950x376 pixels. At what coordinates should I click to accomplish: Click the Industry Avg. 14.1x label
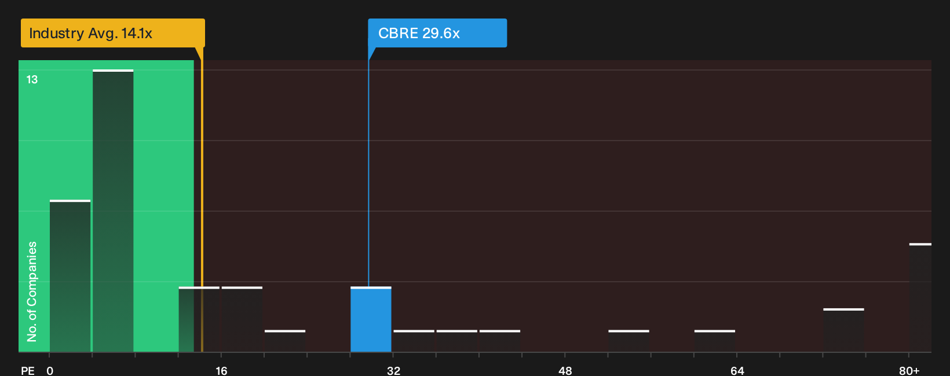click(x=113, y=33)
